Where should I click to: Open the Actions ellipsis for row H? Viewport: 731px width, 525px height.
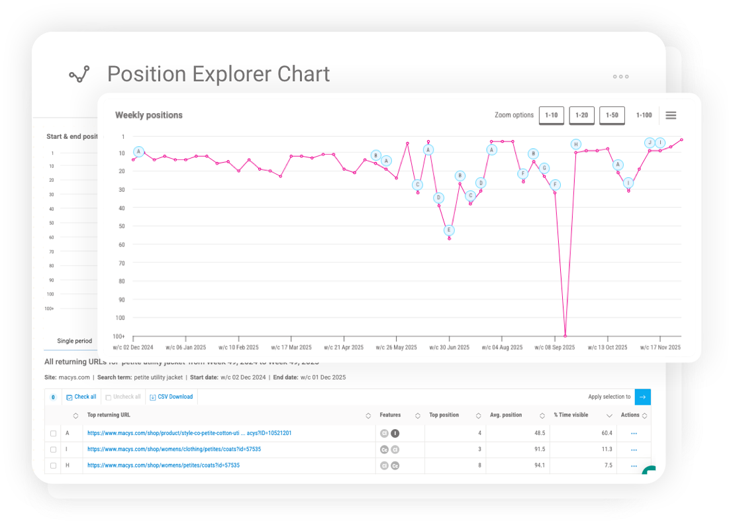point(634,465)
